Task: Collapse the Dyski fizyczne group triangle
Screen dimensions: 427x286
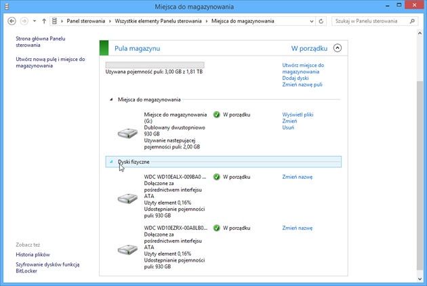Action: point(111,162)
